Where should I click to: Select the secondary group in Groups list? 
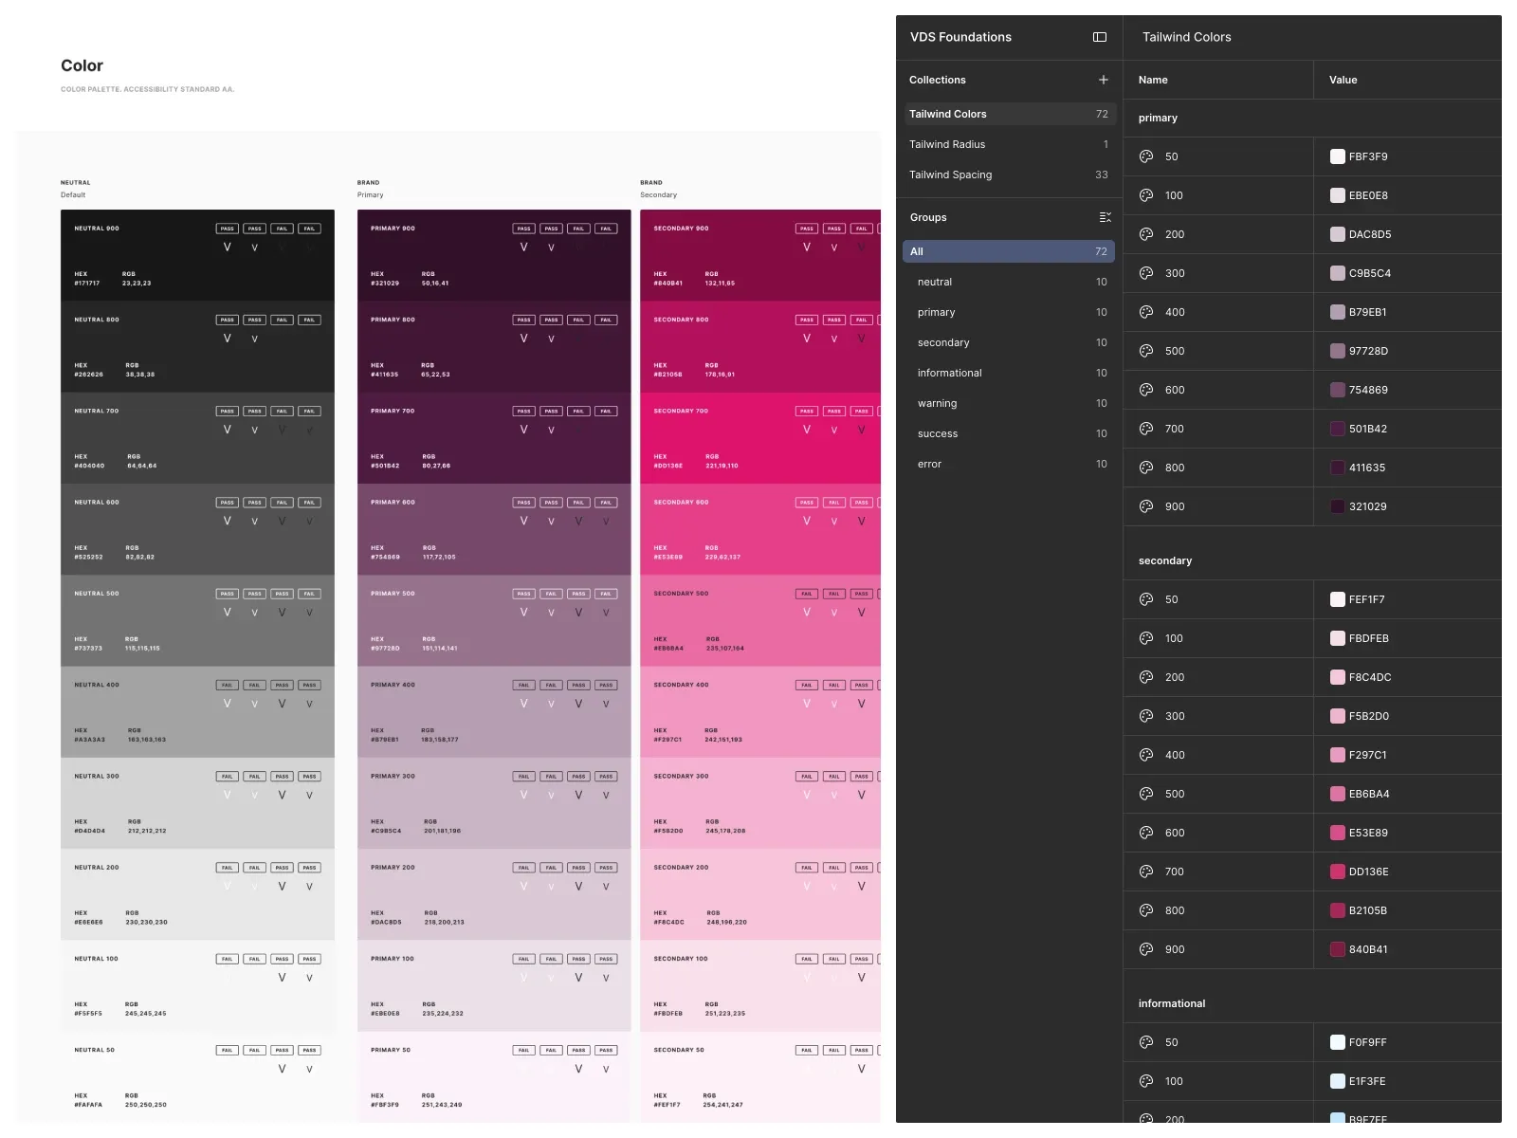[1009, 342]
